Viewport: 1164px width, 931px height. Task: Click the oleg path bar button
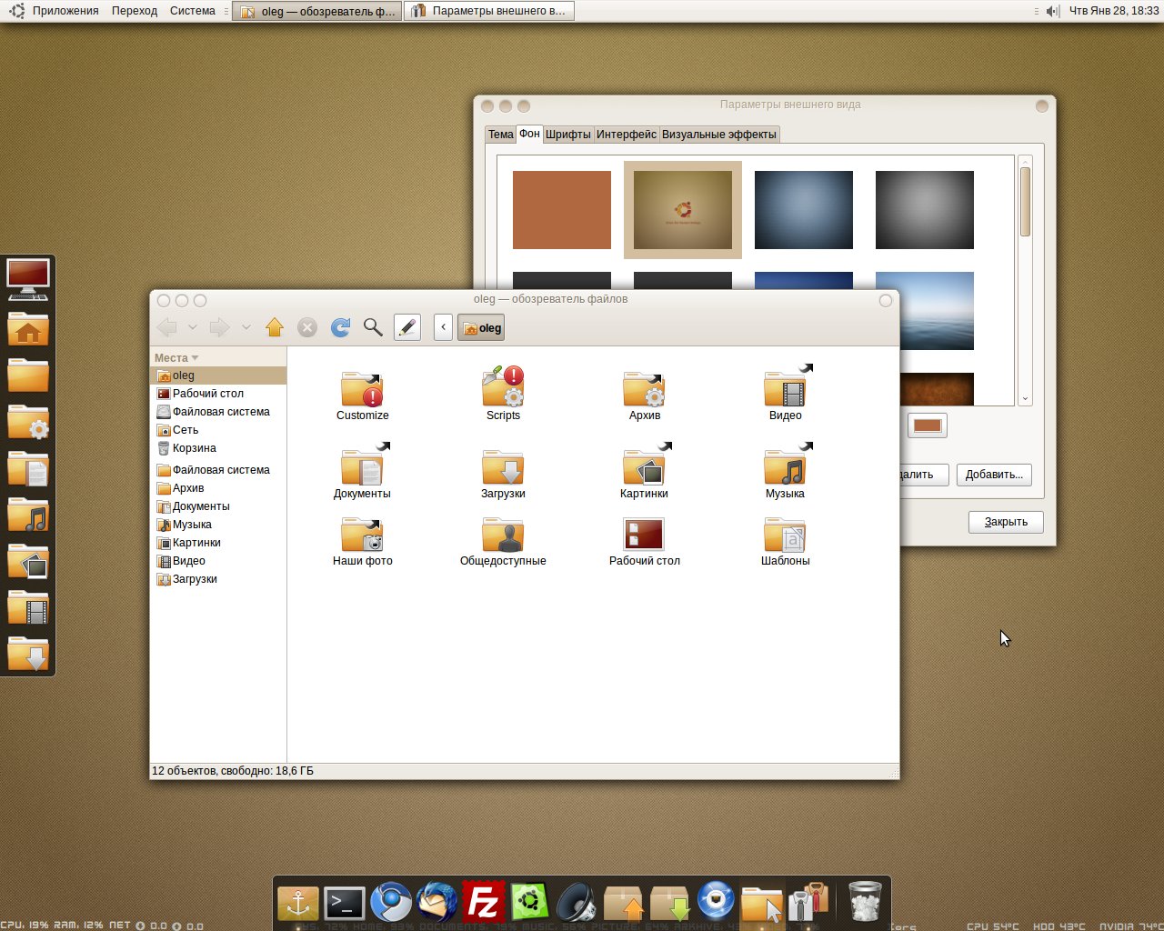click(x=481, y=328)
